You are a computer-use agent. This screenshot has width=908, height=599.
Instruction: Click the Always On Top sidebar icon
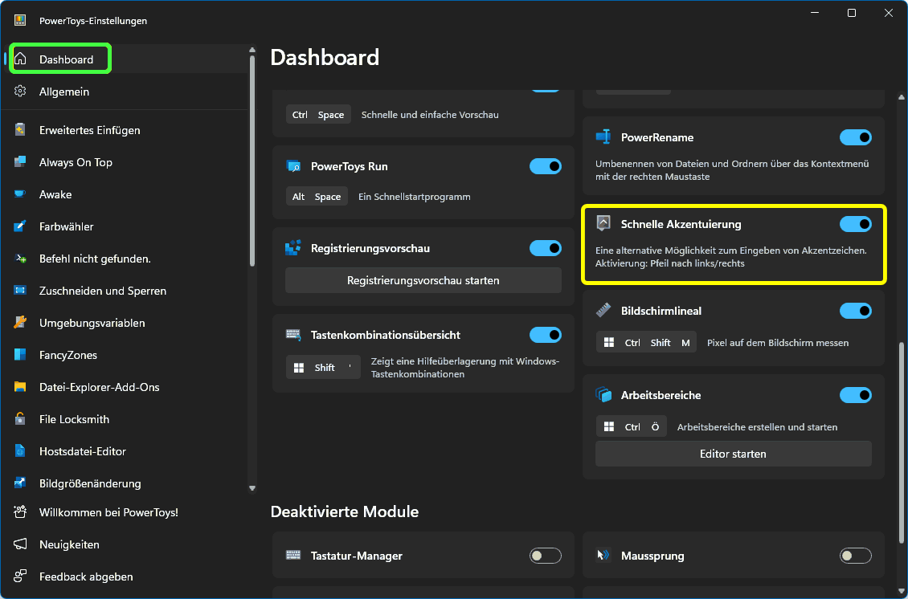(21, 162)
